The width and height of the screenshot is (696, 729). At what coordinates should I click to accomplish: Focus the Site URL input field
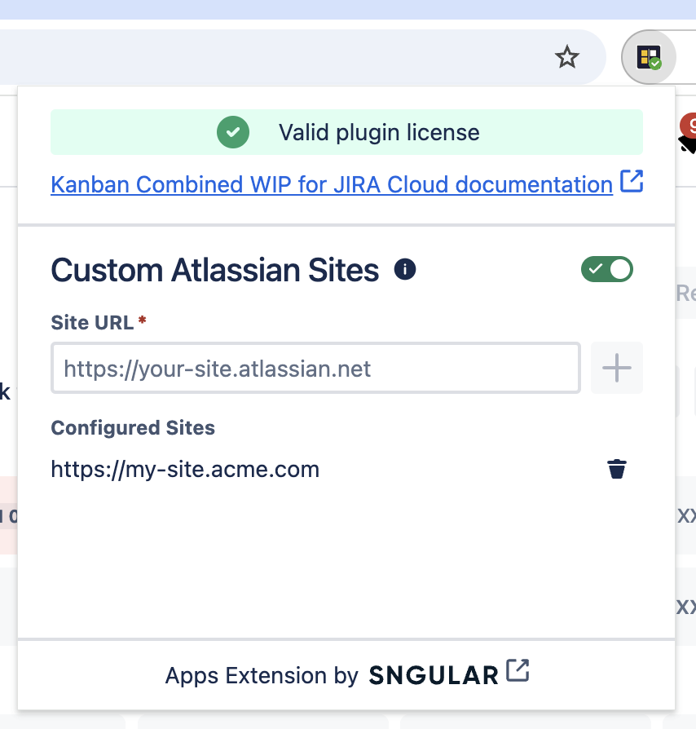[315, 369]
